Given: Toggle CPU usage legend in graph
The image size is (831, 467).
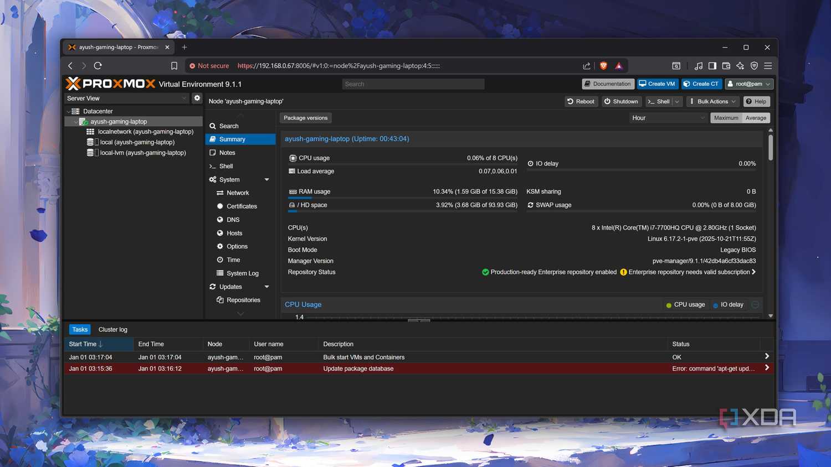Looking at the screenshot, I should 685,304.
